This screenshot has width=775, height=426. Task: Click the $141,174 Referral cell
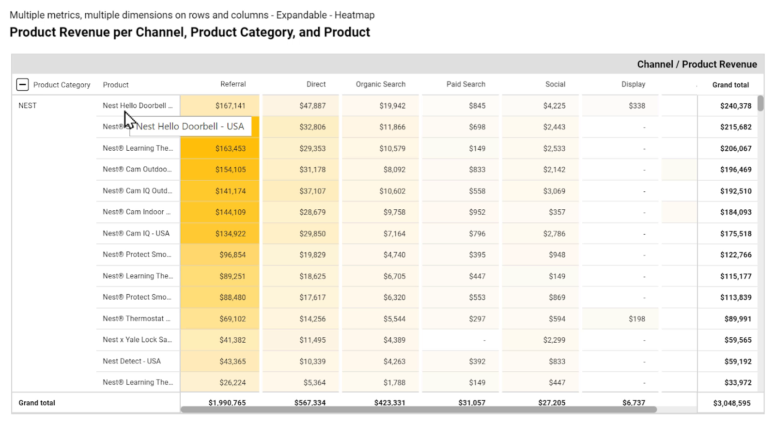[220, 191]
